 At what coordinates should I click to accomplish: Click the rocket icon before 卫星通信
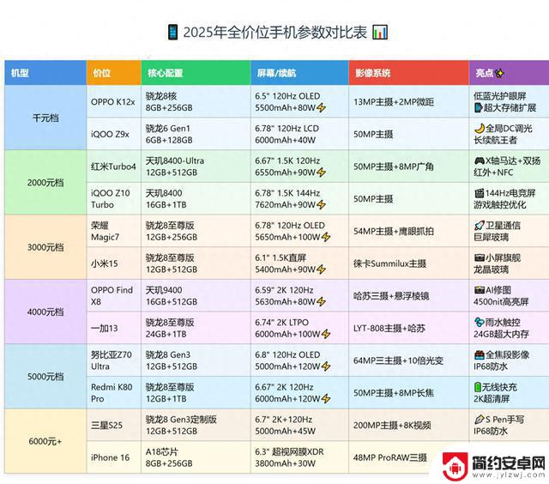(x=480, y=226)
